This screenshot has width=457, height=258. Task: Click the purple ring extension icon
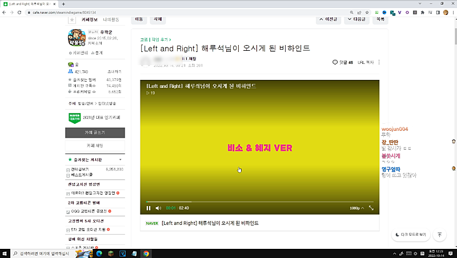(x=407, y=13)
